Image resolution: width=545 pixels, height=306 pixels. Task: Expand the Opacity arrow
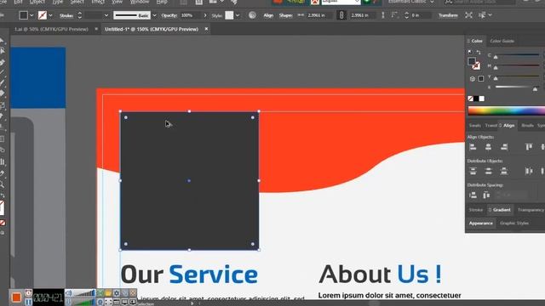(205, 15)
